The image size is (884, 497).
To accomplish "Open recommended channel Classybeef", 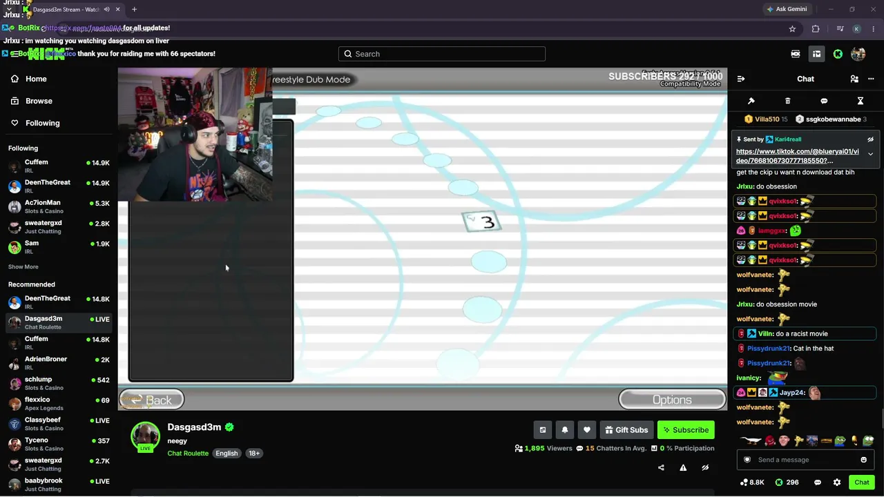I will click(x=59, y=424).
